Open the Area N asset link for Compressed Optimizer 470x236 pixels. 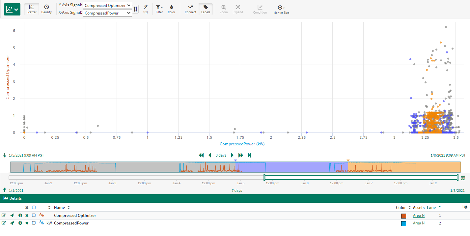coord(419,216)
